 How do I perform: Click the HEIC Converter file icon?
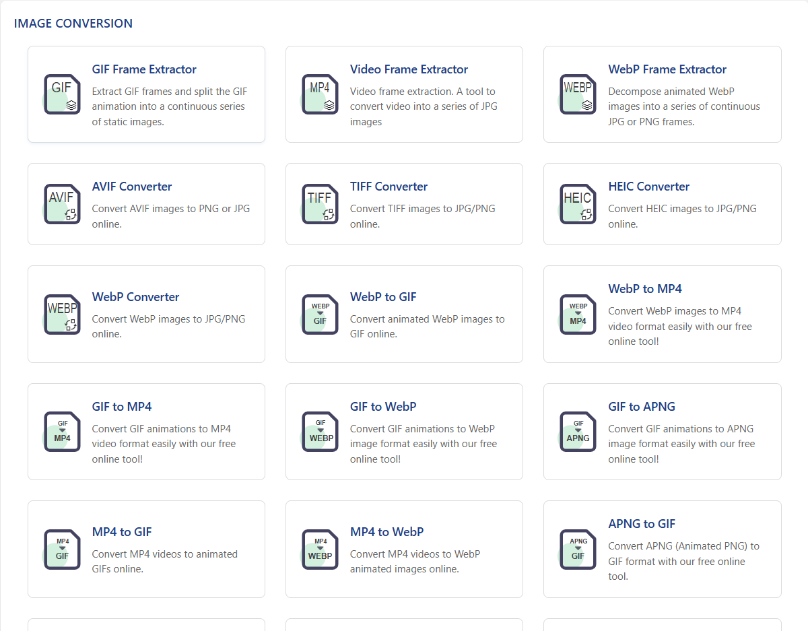(x=578, y=204)
